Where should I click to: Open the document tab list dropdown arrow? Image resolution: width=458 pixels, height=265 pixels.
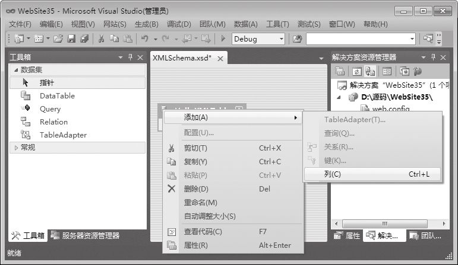click(321, 59)
